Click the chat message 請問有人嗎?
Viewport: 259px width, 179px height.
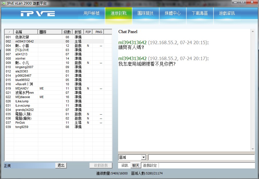tap(131, 48)
